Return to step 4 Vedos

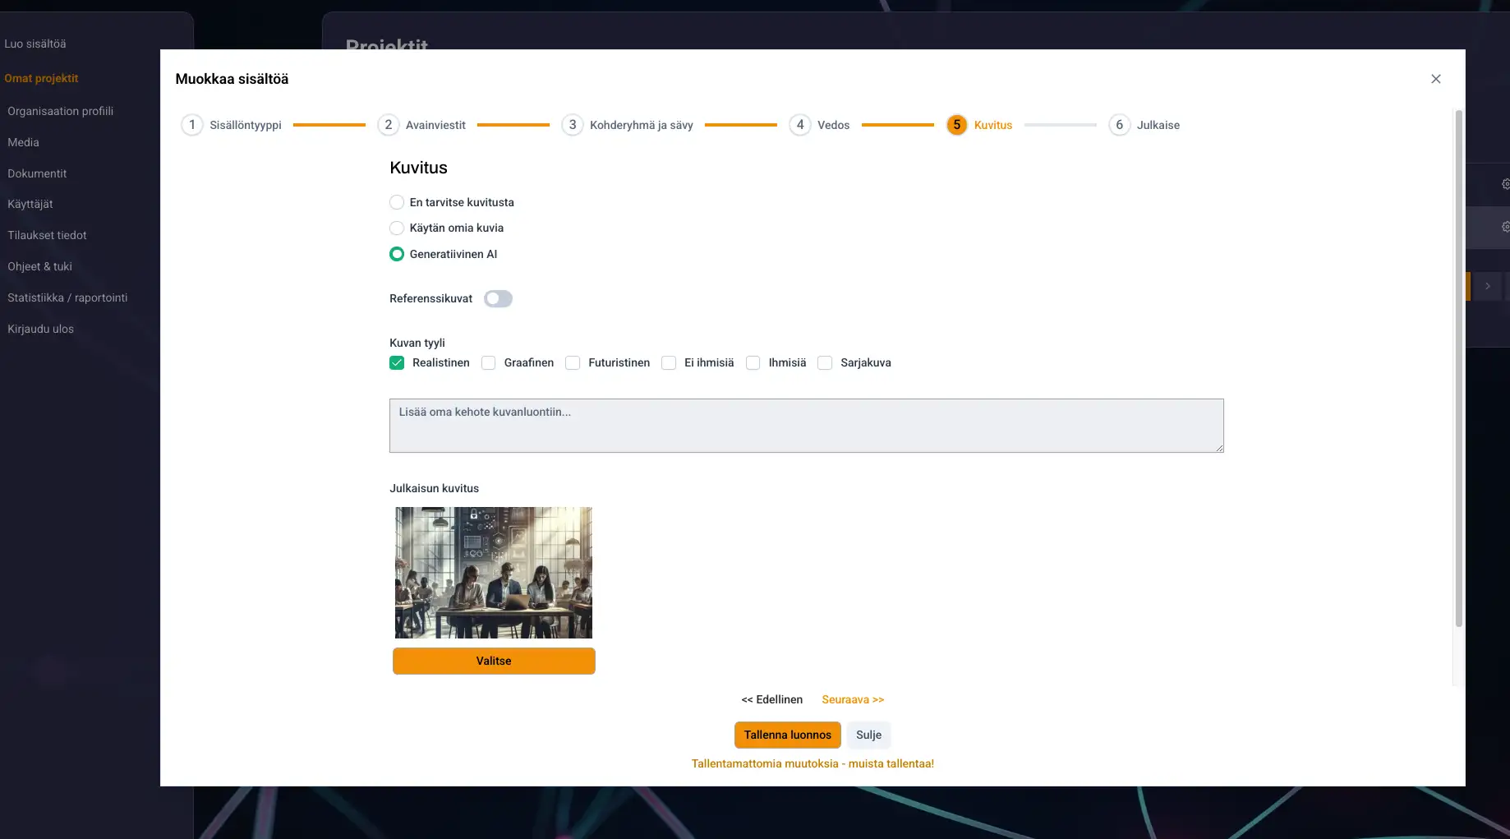point(800,125)
